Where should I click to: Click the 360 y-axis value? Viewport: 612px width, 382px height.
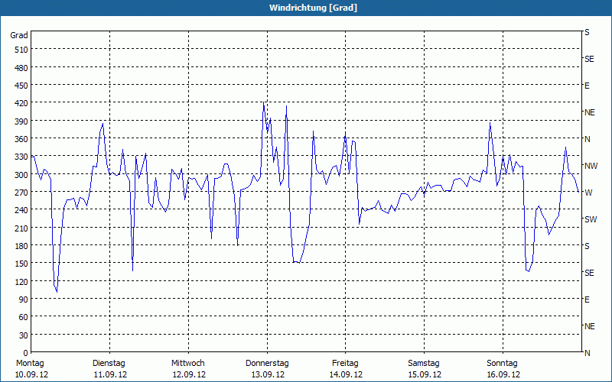[21, 139]
